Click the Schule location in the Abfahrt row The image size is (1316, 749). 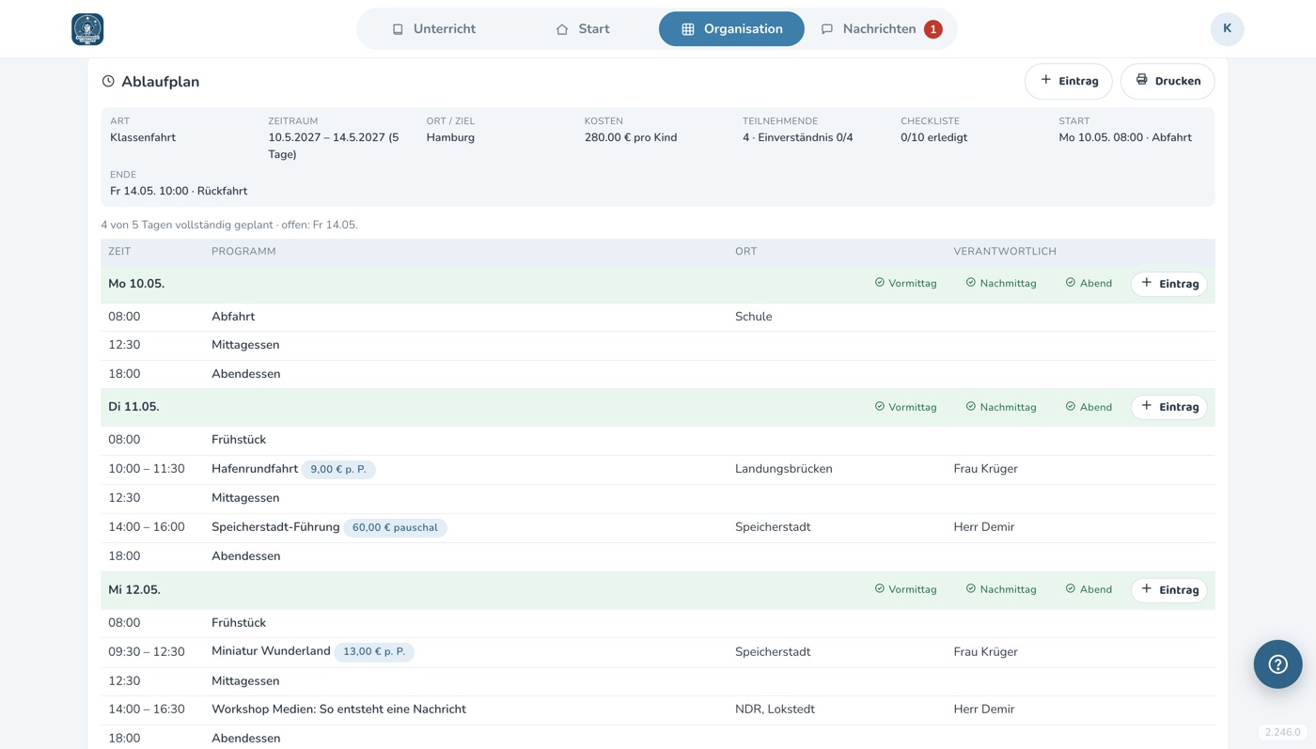coord(754,317)
